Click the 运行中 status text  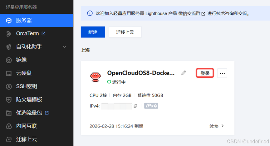(119, 82)
